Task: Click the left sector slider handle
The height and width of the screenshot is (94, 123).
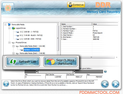Action: pyautogui.click(x=37, y=72)
